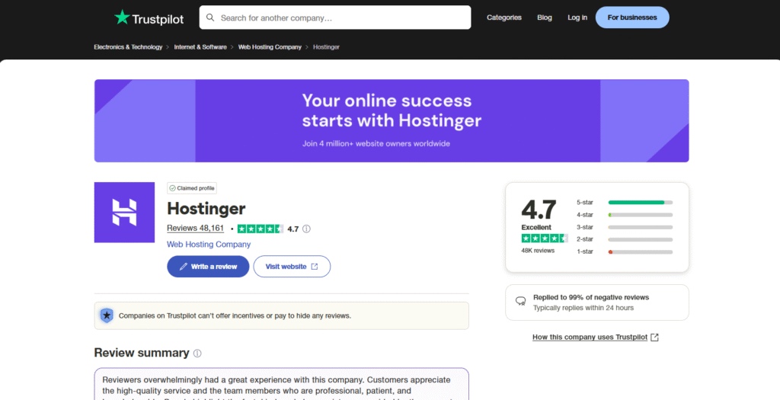
Task: Click the large 4.7 score
Action: [539, 210]
